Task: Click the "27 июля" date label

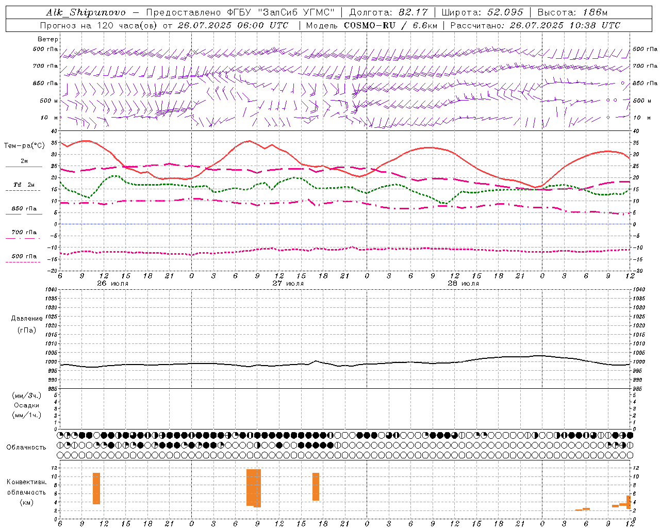Action: pos(288,283)
